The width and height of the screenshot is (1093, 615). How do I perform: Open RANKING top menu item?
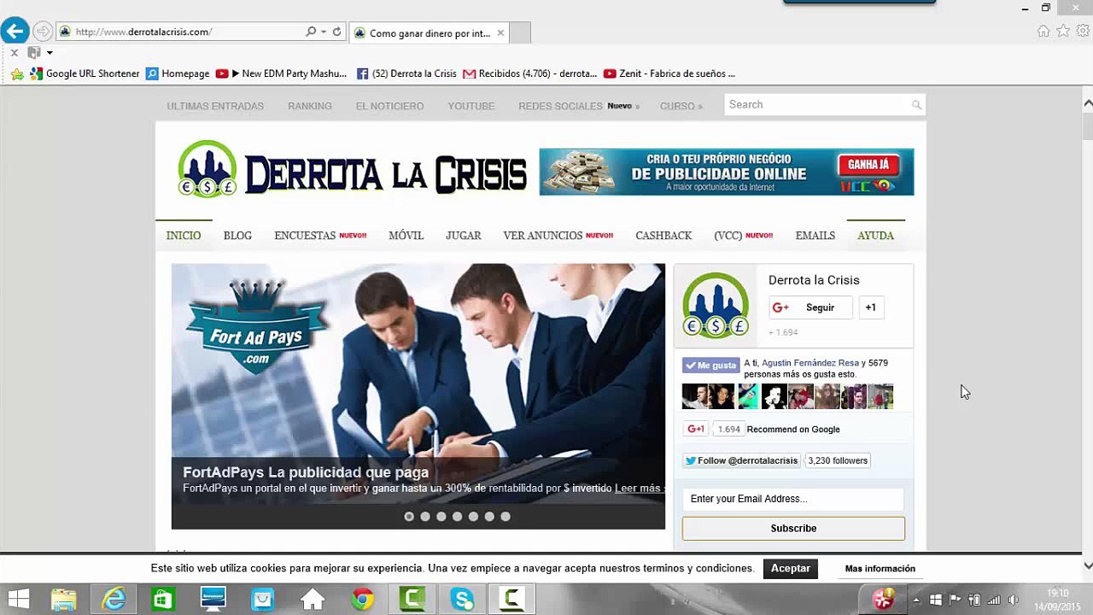(x=310, y=106)
